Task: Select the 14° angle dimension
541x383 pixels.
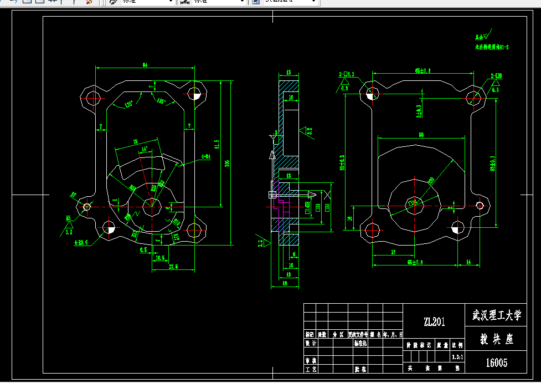Action: click(145, 149)
